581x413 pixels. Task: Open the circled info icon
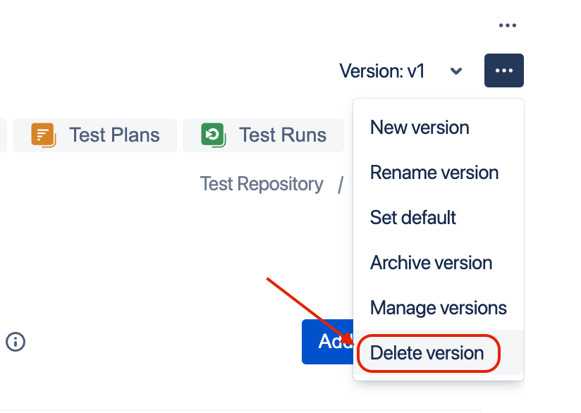point(16,342)
